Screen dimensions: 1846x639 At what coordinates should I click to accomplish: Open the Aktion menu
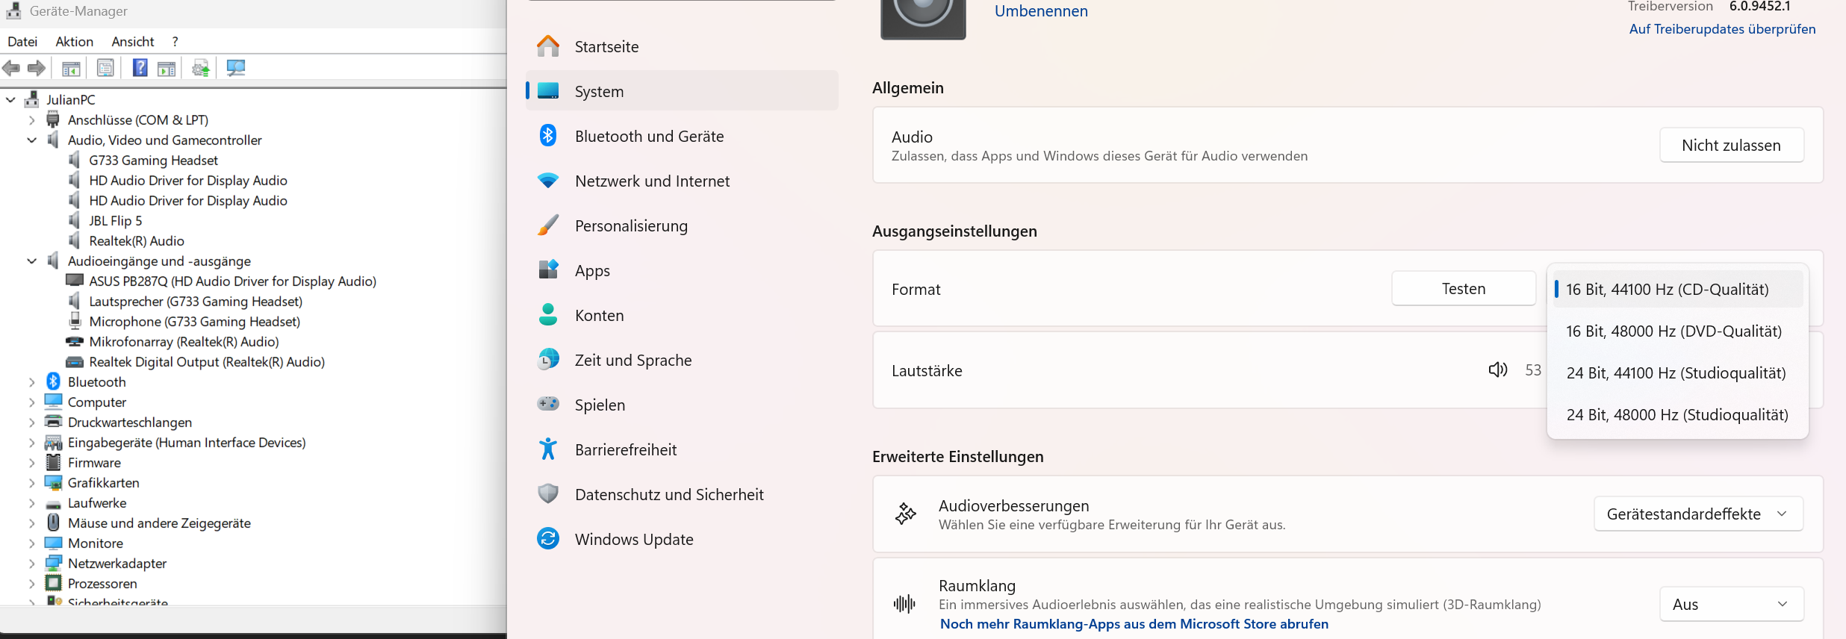pos(74,42)
